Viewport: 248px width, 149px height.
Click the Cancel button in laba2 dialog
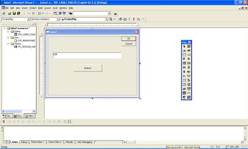pyautogui.click(x=129, y=44)
